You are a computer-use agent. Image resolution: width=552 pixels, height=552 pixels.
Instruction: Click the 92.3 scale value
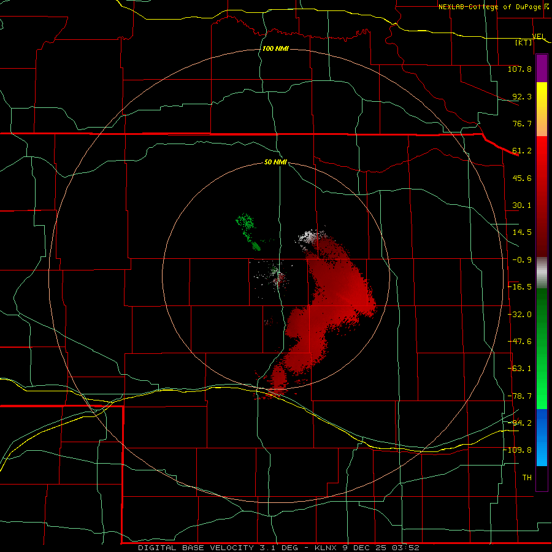point(522,96)
